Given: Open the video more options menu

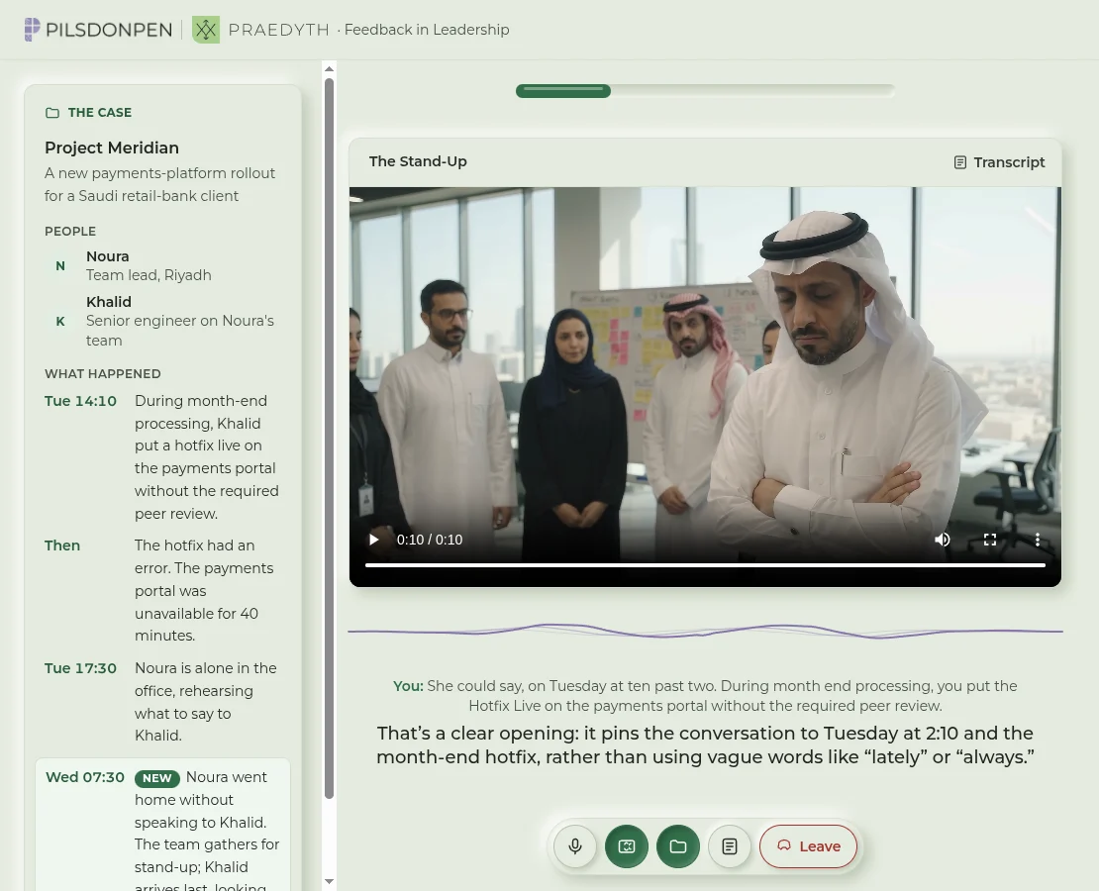Looking at the screenshot, I should click(1038, 540).
